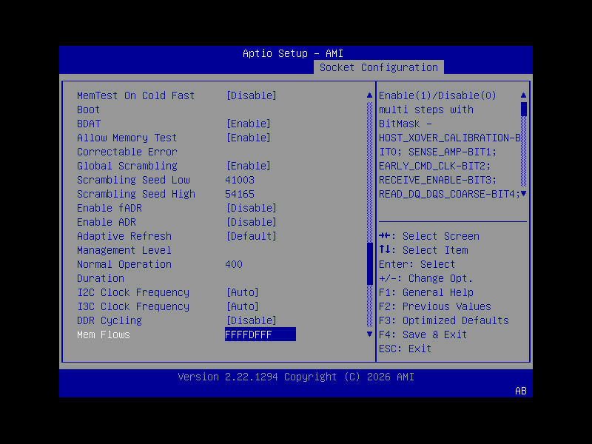Screen dimensions: 592x444
Task: Click the Enable(1)/Disable(0) help text
Action: (x=437, y=95)
